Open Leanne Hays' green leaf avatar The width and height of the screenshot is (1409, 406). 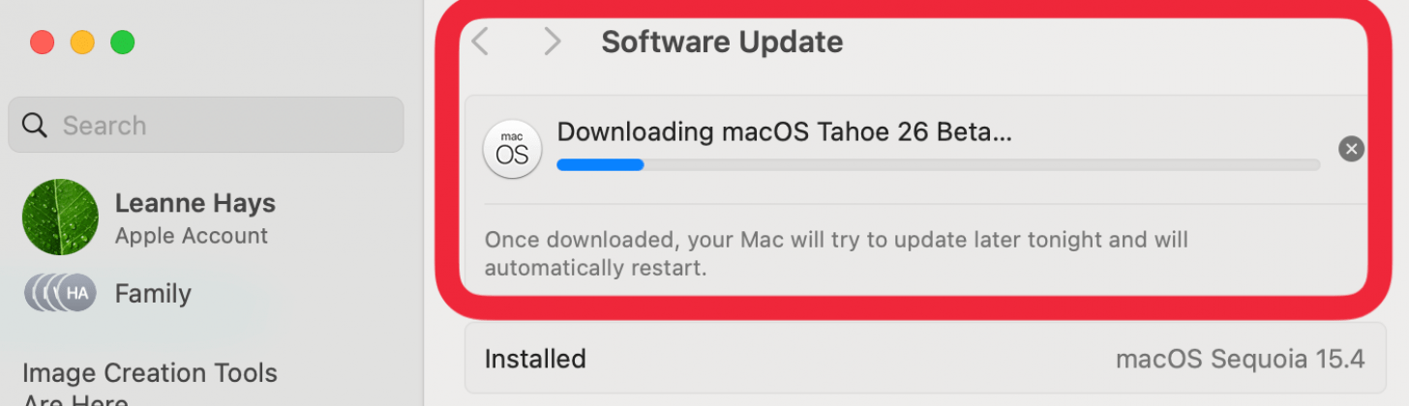click(x=60, y=217)
